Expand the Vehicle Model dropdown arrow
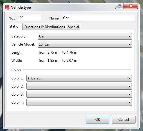Viewport: 143px width, 131px height. (x=129, y=44)
